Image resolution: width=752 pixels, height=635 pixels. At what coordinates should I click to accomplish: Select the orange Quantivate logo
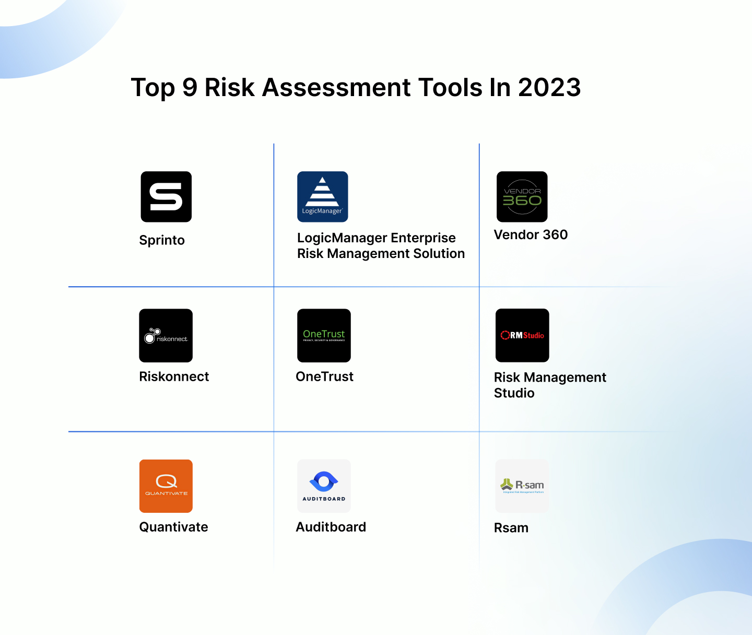pos(166,486)
